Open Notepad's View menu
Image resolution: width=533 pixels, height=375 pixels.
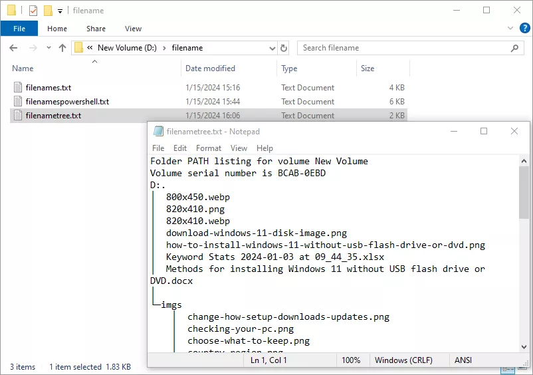point(239,148)
